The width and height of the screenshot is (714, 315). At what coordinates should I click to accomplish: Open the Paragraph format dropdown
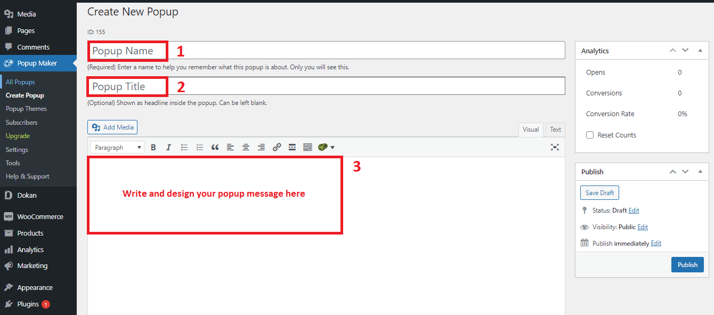pos(117,147)
